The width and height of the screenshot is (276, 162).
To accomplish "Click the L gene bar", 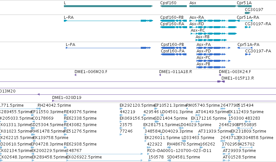I will [x=108, y=6].
